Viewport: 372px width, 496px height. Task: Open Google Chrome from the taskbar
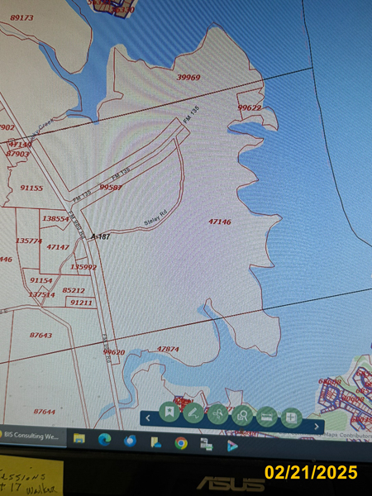[x=181, y=443]
